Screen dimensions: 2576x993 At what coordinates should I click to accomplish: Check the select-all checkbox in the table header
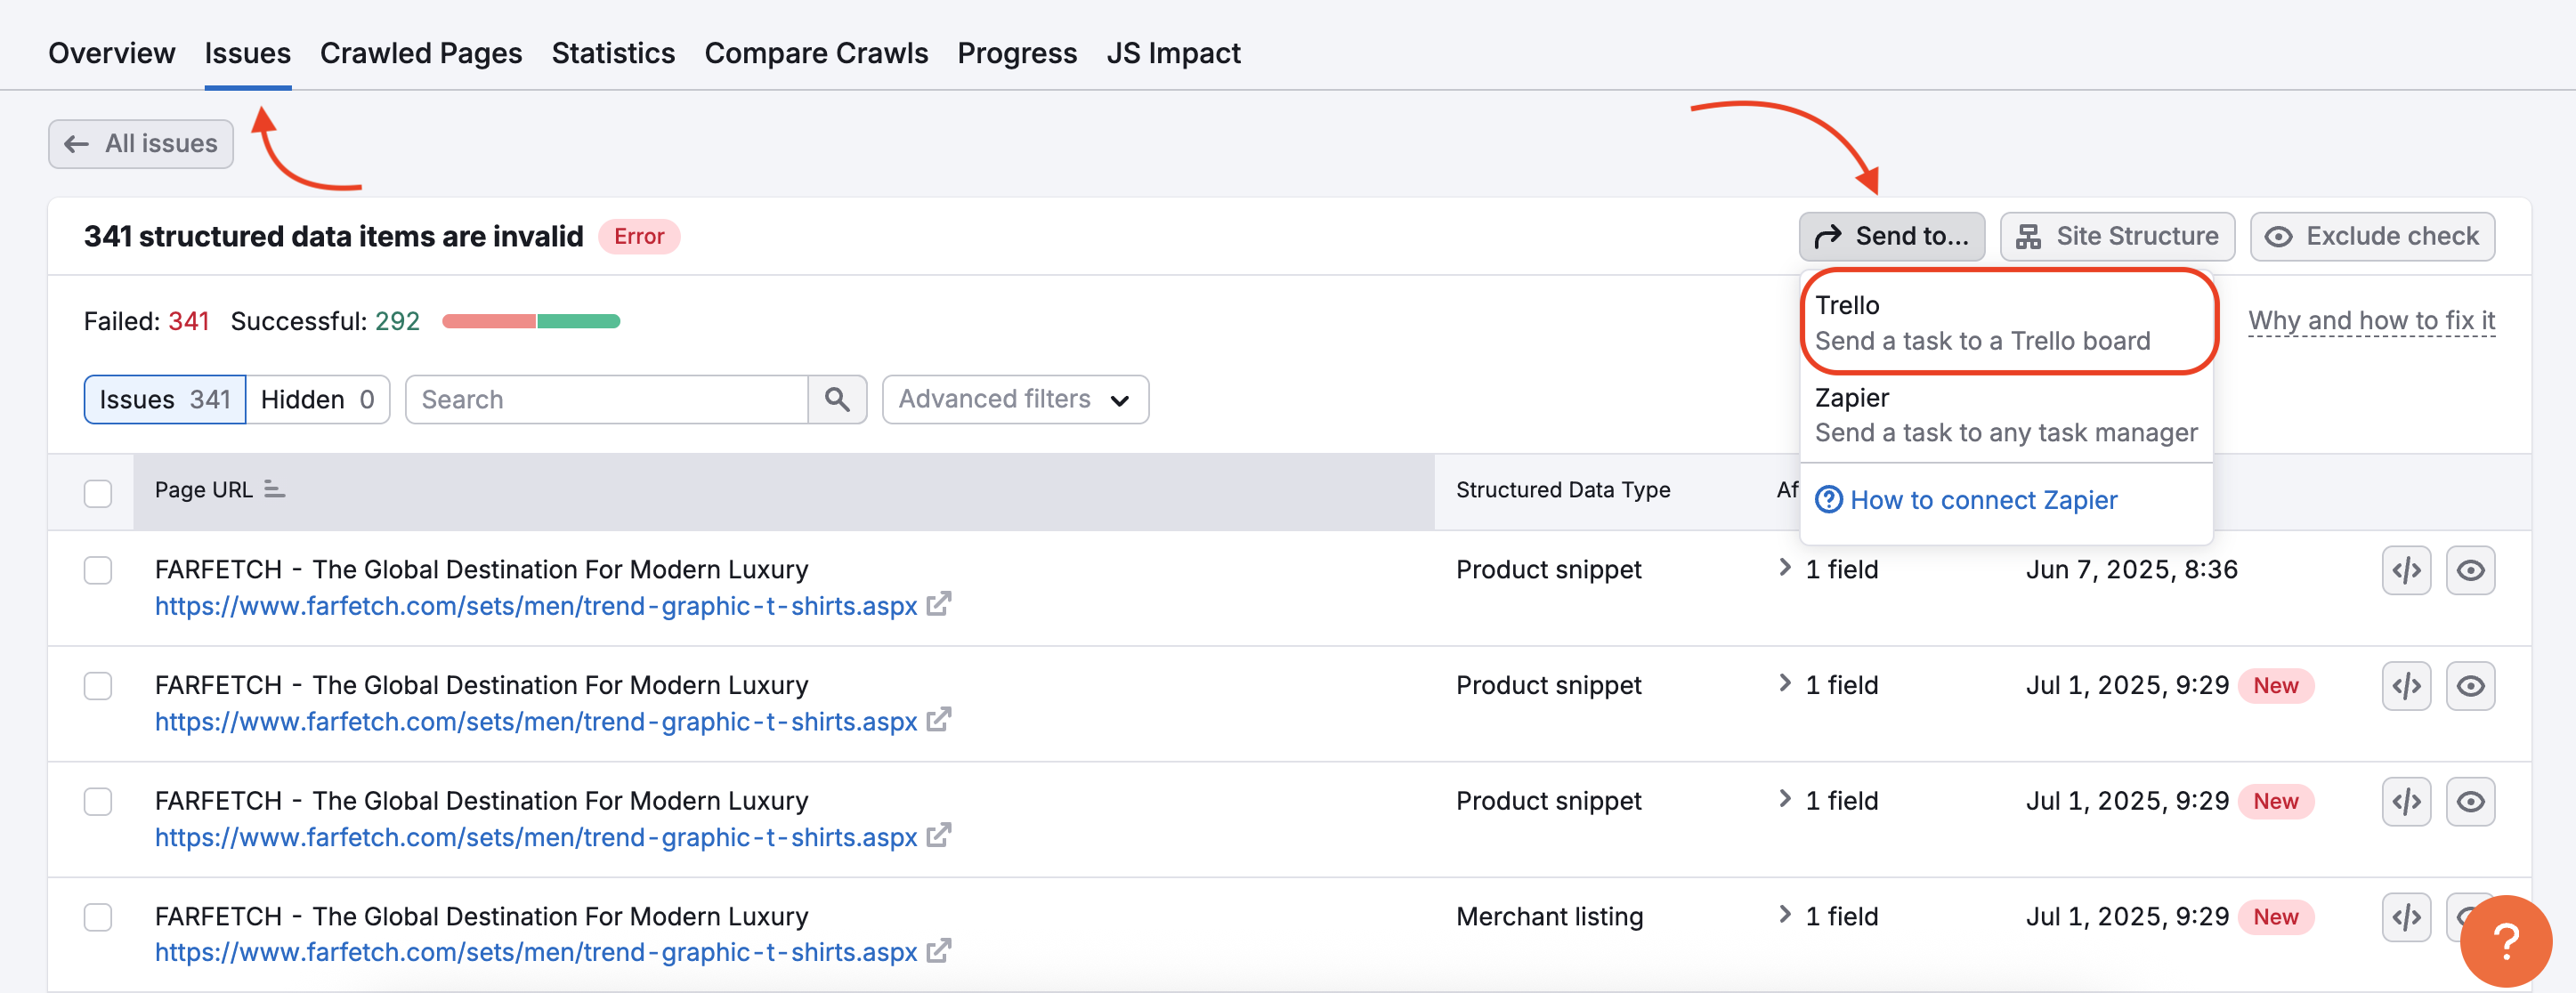click(98, 492)
